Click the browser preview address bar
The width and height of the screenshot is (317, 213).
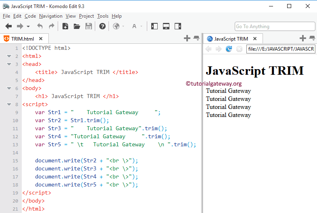(281, 49)
